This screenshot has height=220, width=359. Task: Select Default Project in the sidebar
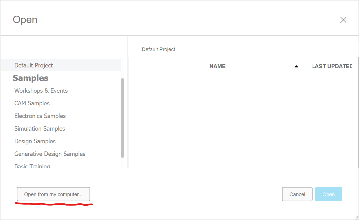coord(61,65)
